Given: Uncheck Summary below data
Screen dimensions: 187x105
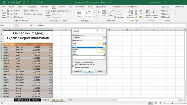Looking at the screenshot, I should point(73,67).
